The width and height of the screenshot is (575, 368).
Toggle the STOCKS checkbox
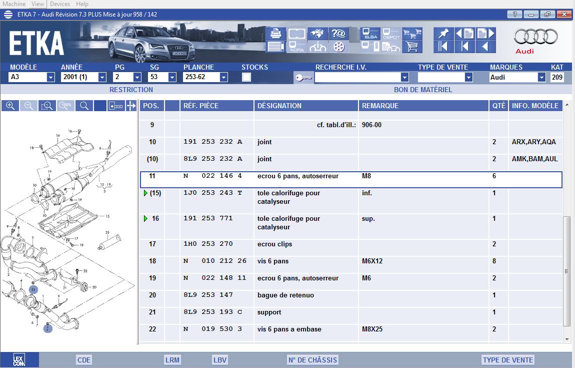tap(246, 77)
